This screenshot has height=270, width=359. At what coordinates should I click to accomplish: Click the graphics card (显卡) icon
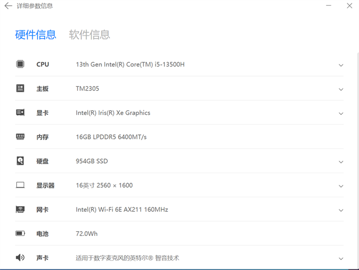20,113
